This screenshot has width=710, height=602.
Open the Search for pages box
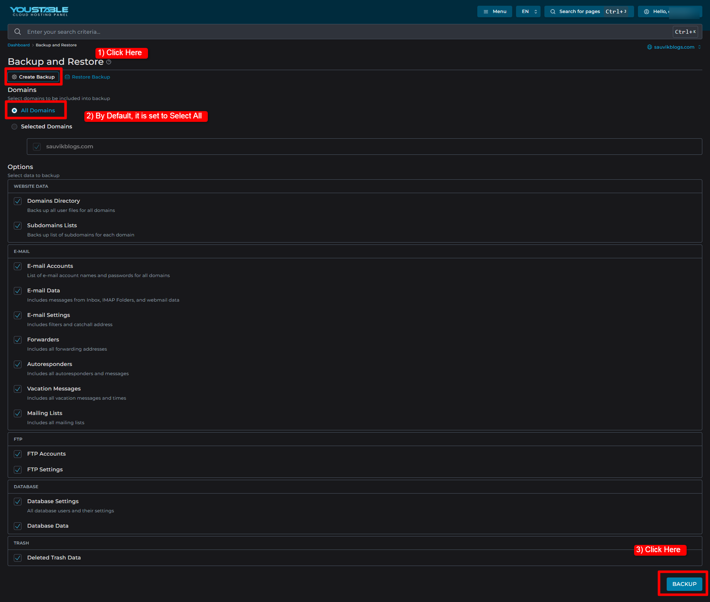tap(589, 11)
